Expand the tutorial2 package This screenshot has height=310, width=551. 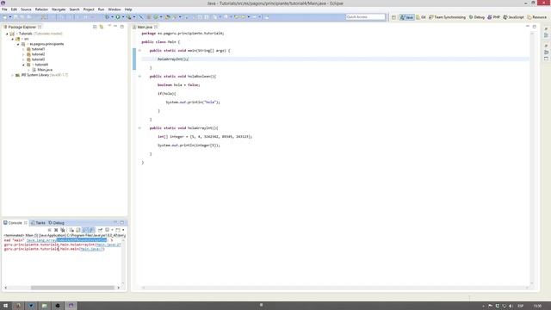click(x=23, y=54)
